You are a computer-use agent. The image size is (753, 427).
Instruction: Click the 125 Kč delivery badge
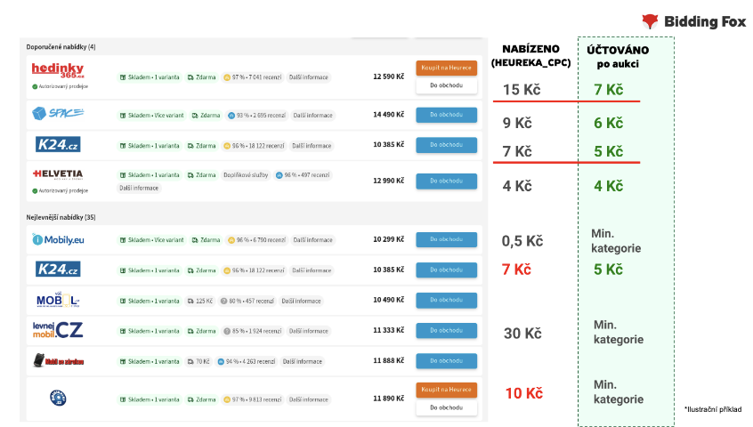200,301
